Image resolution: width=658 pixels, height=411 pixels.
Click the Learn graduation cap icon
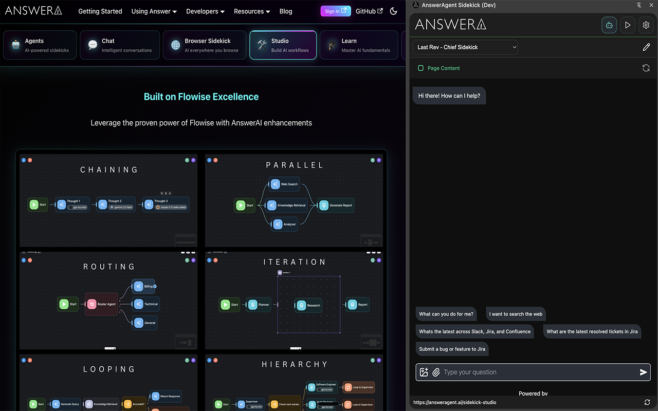click(x=333, y=45)
